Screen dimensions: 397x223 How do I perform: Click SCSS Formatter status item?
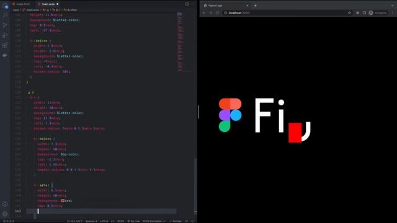coord(154,221)
